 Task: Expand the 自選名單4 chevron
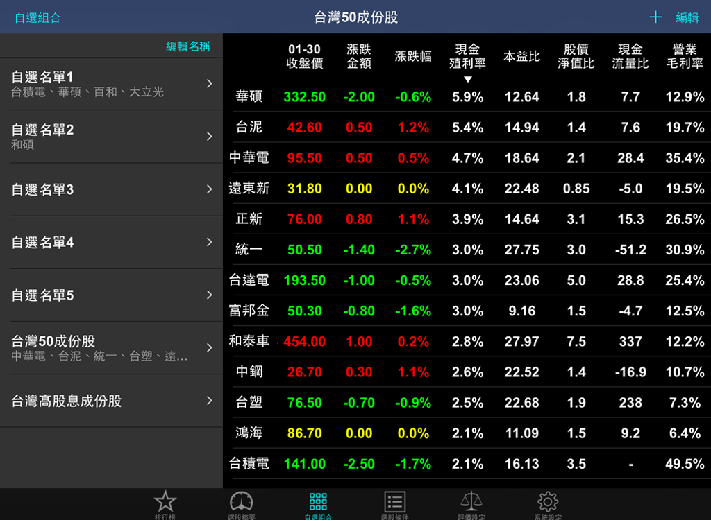point(210,242)
